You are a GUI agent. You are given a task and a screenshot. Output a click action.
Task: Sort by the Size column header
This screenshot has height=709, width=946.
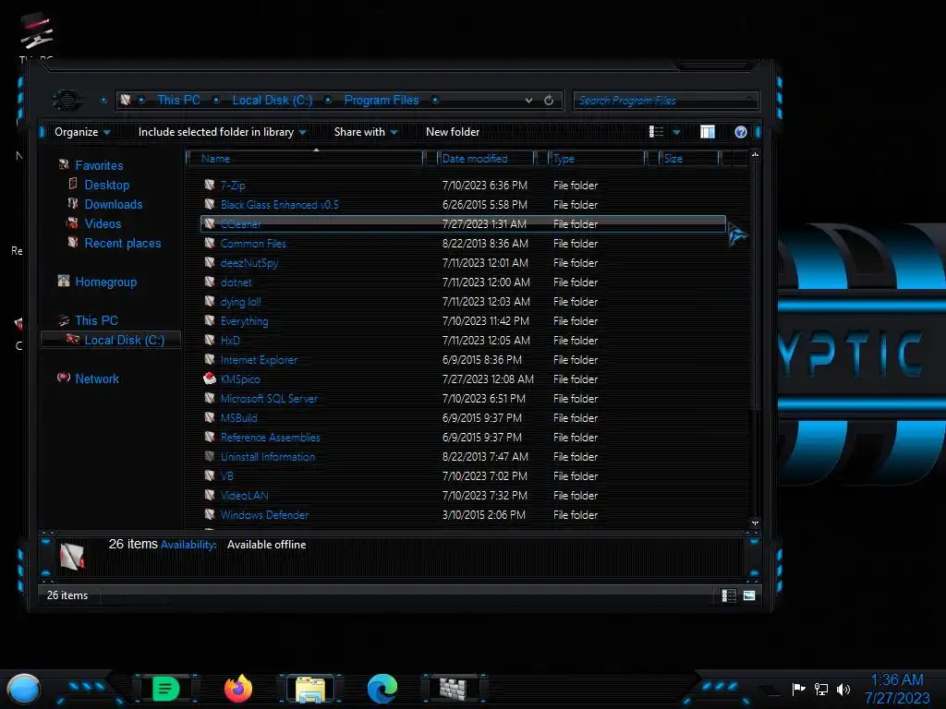tap(689, 159)
